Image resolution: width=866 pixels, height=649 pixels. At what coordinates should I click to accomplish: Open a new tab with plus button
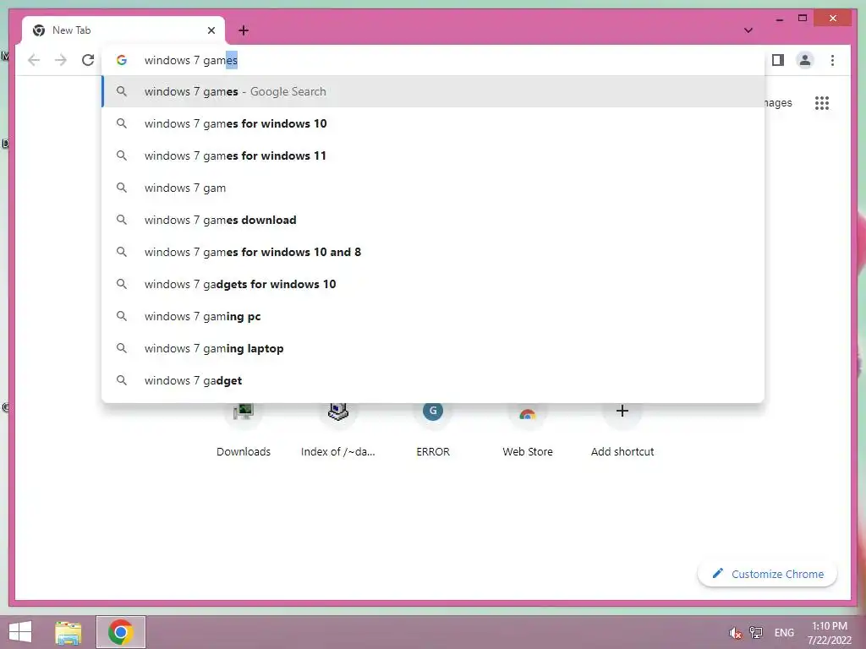243,30
